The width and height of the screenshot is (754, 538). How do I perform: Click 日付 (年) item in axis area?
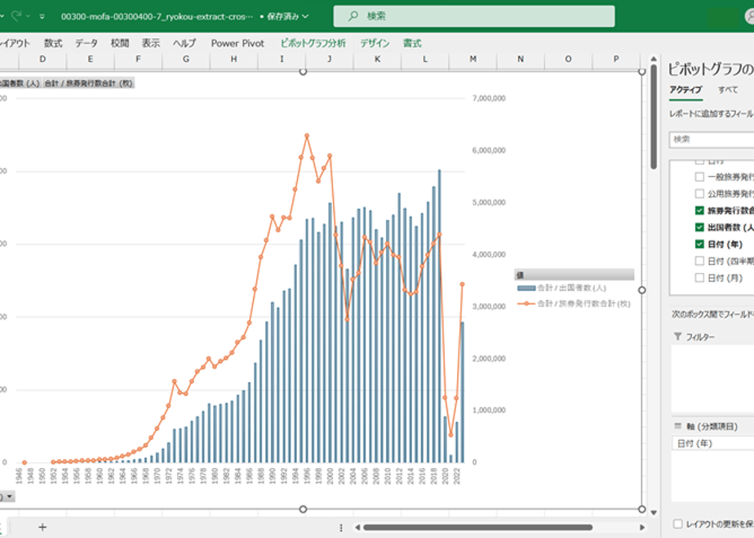(x=712, y=443)
